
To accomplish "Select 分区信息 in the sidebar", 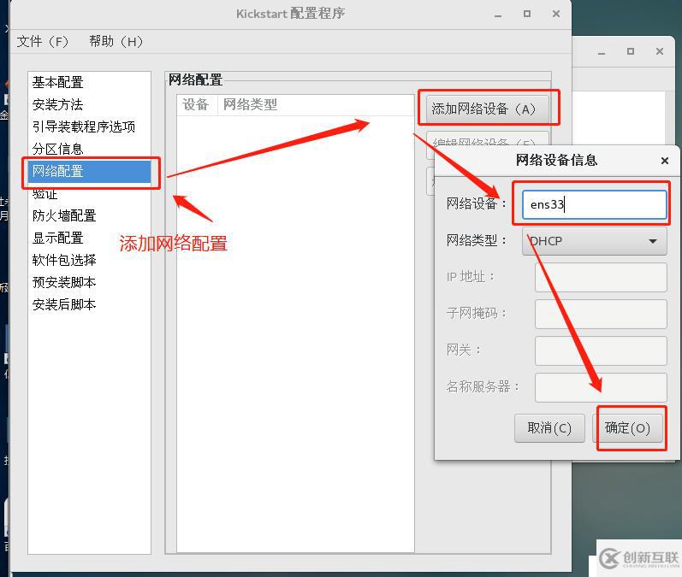I will [x=89, y=149].
